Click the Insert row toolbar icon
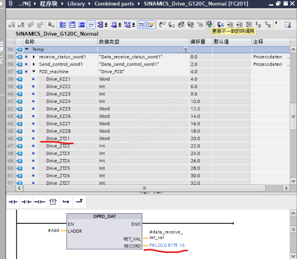 (x=30, y=25)
